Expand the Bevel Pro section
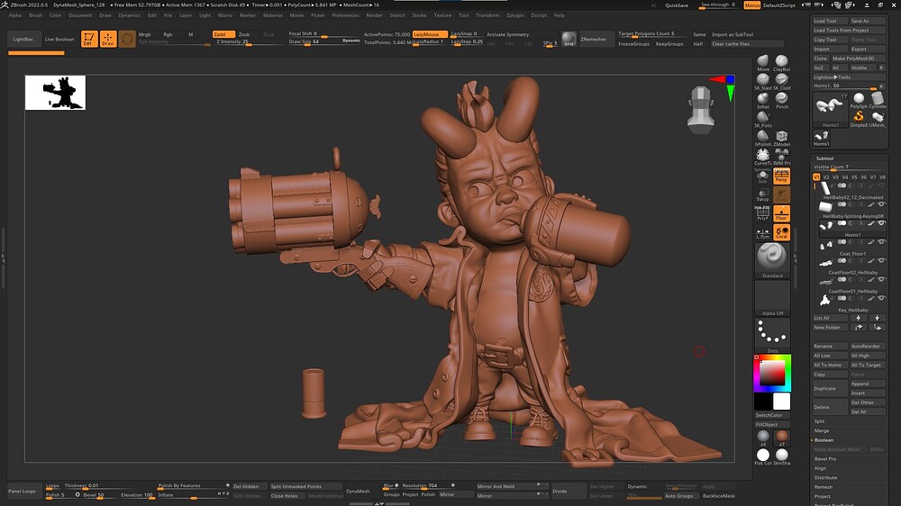Viewport: 901px width, 506px height. [x=825, y=459]
